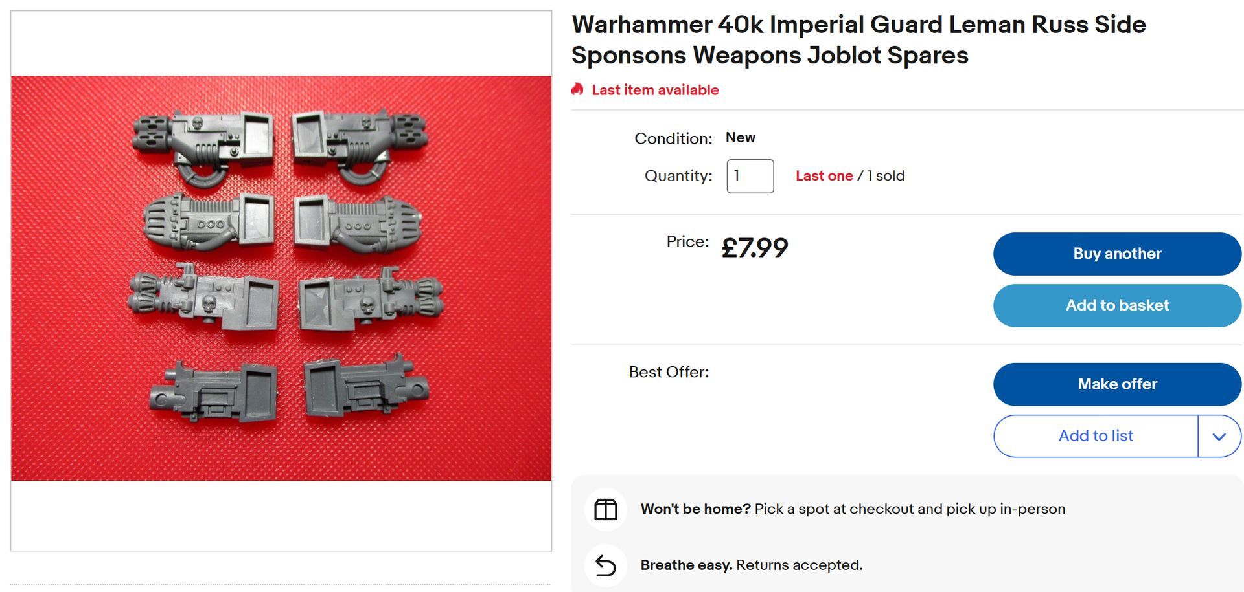This screenshot has width=1244, height=592.
Task: Click the £7.99 price value
Action: point(755,248)
